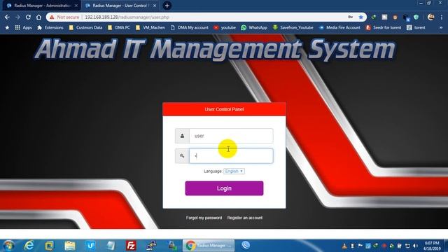This screenshot has height=252, width=448.
Task: Click the key icon beside password field
Action: (182, 155)
